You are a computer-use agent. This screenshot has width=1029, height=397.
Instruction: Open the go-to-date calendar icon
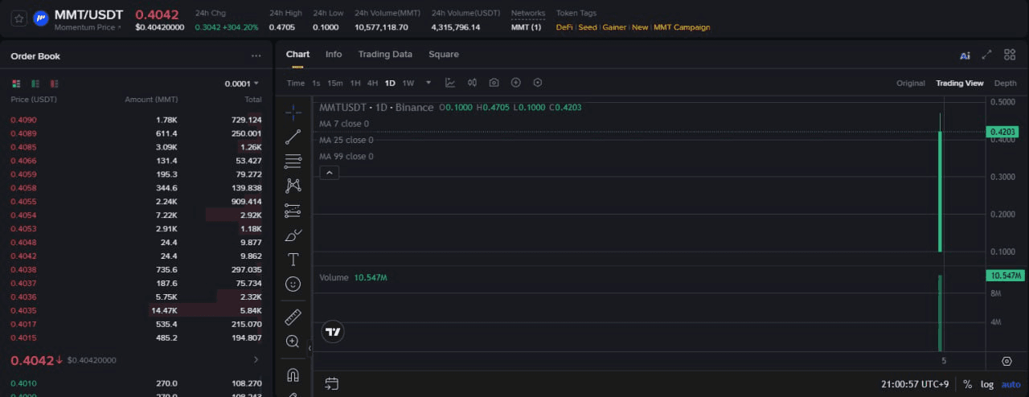(331, 384)
